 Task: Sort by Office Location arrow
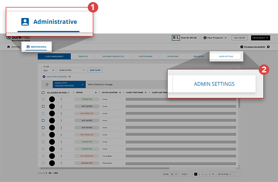coord(120,92)
